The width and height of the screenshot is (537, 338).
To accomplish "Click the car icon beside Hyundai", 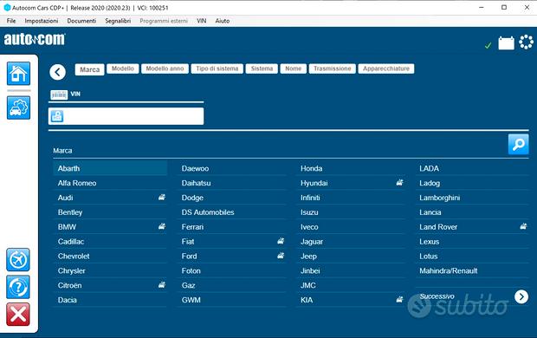I will [x=399, y=183].
